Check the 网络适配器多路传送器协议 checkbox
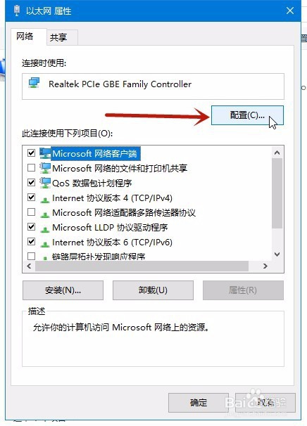Viewport: 307px width, 426px height. click(31, 212)
